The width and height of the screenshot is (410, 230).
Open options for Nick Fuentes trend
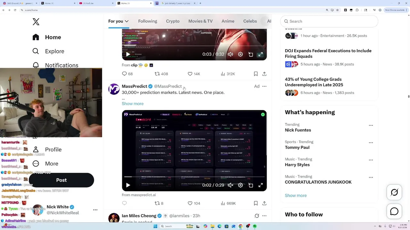click(x=371, y=126)
